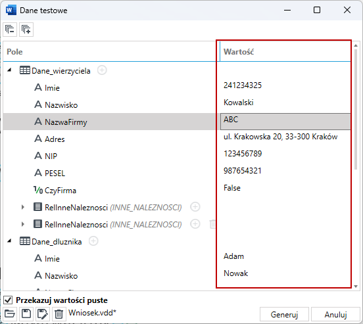Click the save-as icon with pencil
Screen dimensions: 363x324
pos(43,314)
